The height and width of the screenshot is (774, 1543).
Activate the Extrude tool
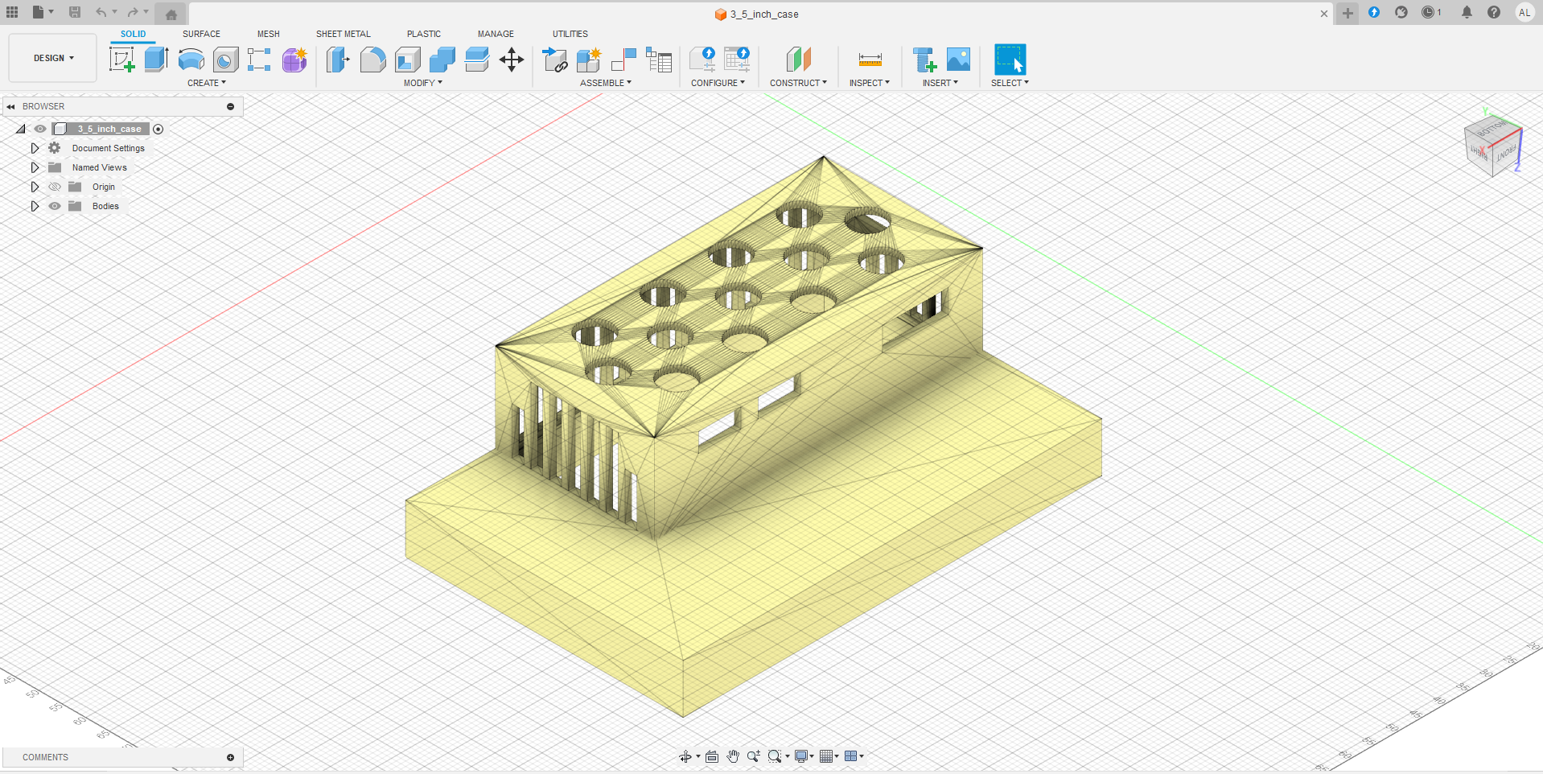click(156, 60)
